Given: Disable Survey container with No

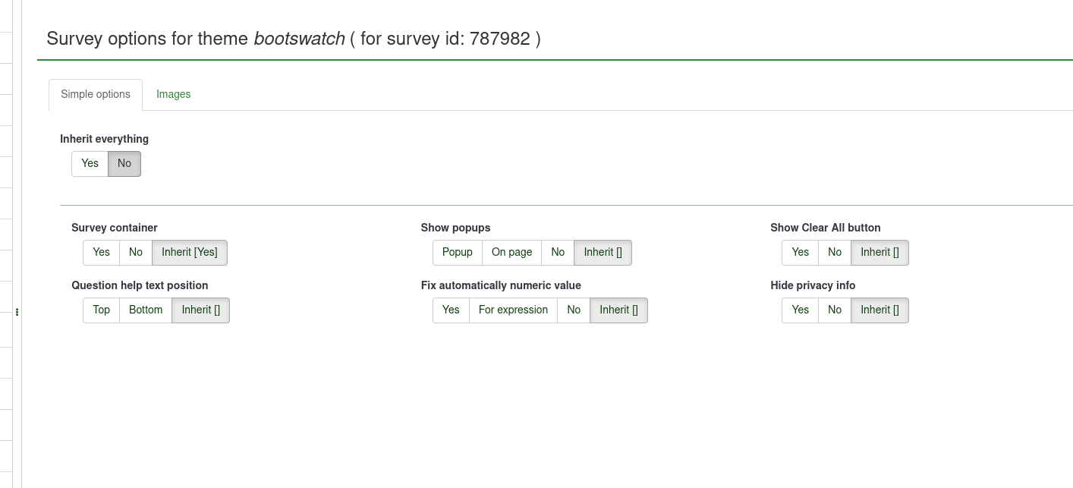Looking at the screenshot, I should click(x=136, y=252).
